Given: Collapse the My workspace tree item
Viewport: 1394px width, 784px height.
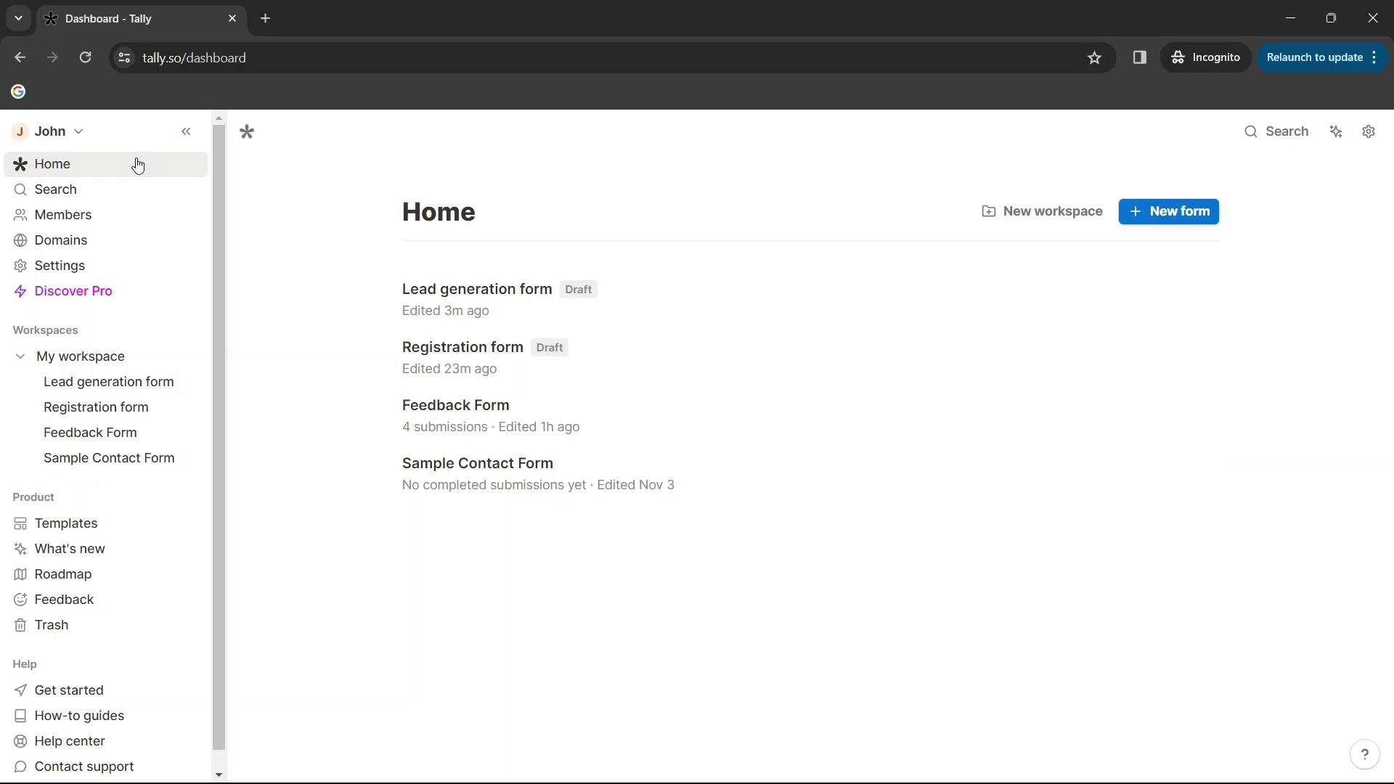Looking at the screenshot, I should point(20,355).
